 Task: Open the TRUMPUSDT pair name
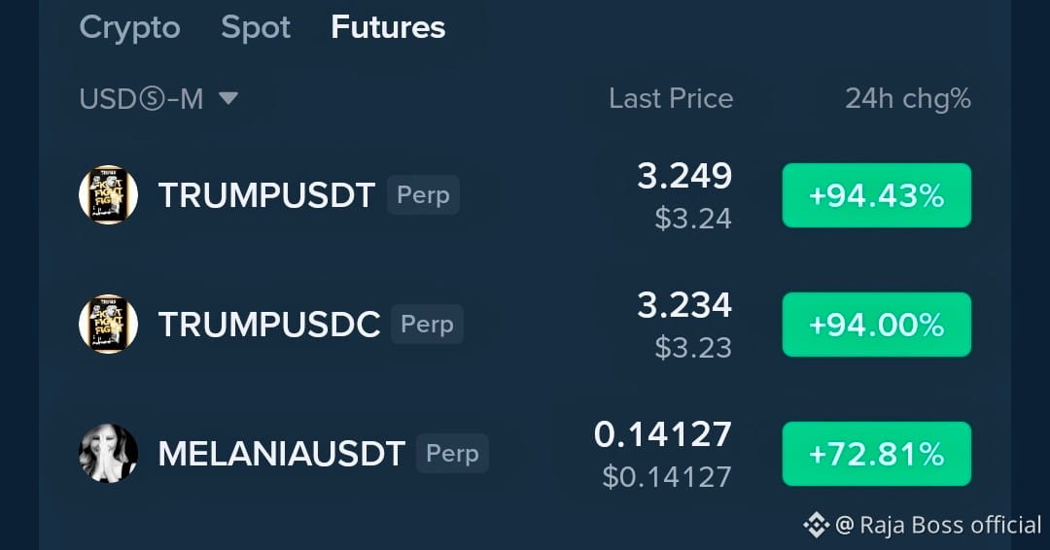[266, 195]
